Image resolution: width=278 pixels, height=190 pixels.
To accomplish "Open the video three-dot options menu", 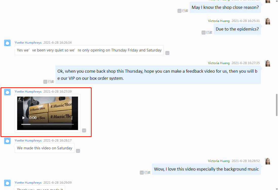I will [72, 118].
